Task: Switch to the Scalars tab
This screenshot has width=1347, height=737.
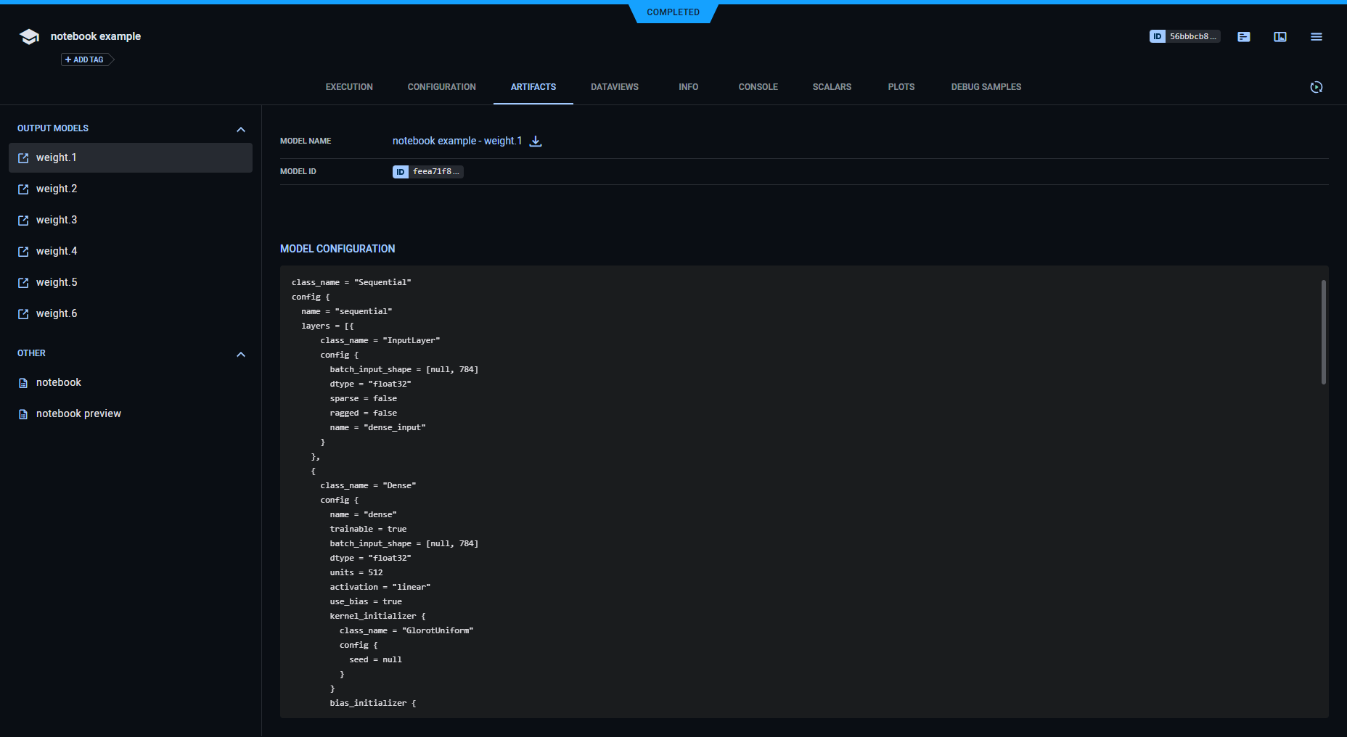Action: click(832, 87)
